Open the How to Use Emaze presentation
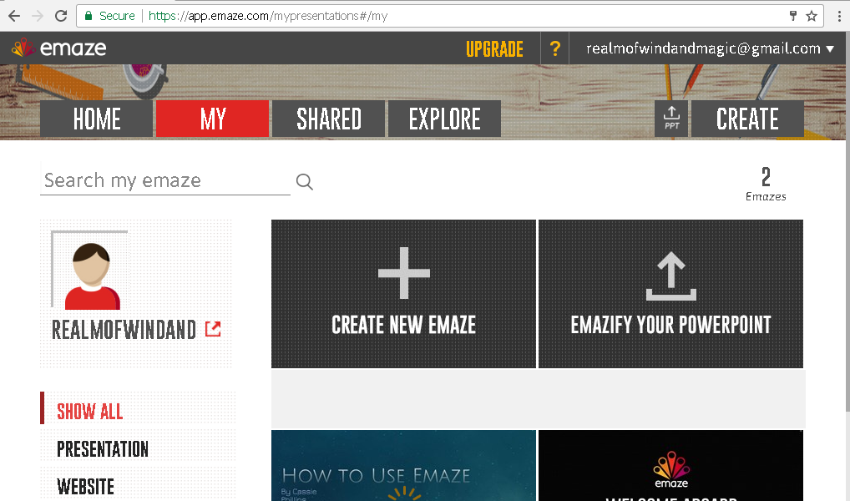This screenshot has width=850, height=501. [x=403, y=466]
